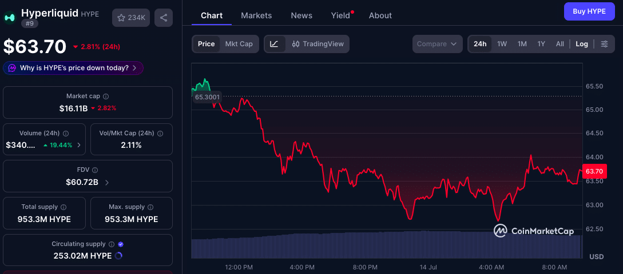Click the $16.11B market cap value
Image resolution: width=623 pixels, height=274 pixels.
point(73,108)
